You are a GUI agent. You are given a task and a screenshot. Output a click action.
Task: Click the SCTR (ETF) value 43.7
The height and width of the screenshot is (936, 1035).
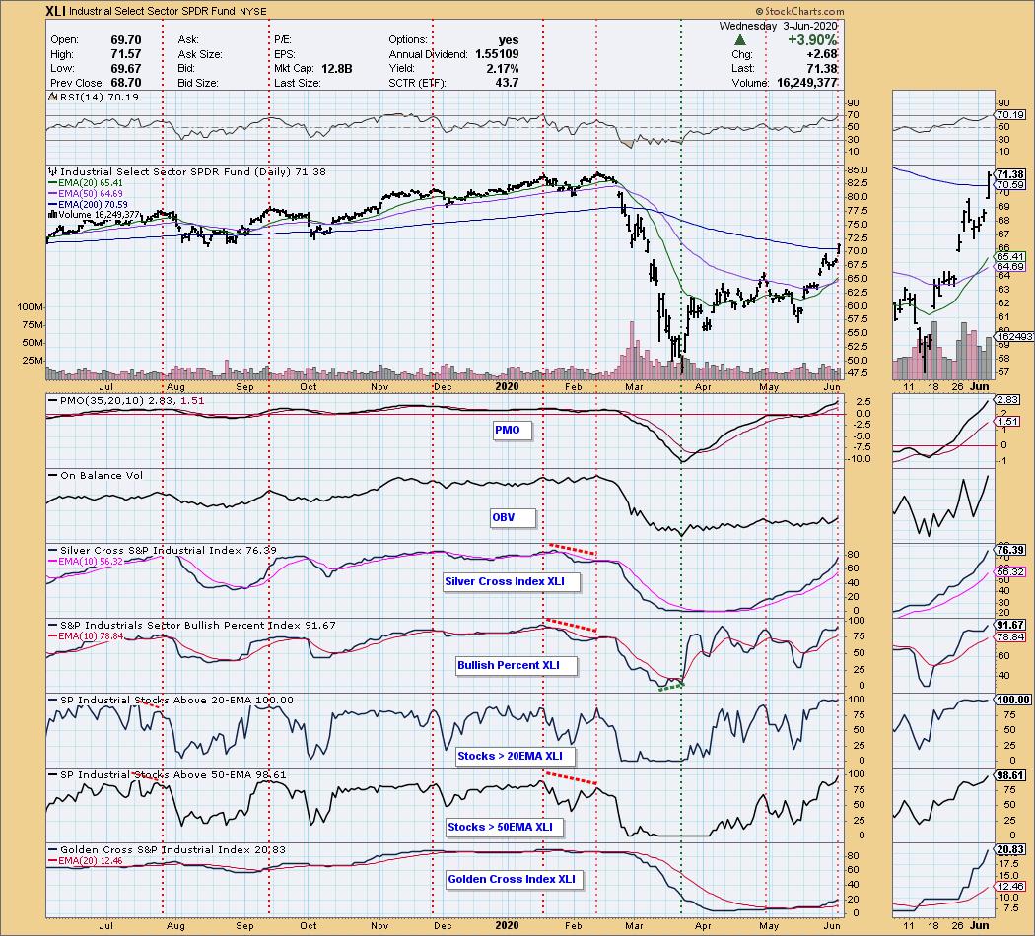[507, 83]
